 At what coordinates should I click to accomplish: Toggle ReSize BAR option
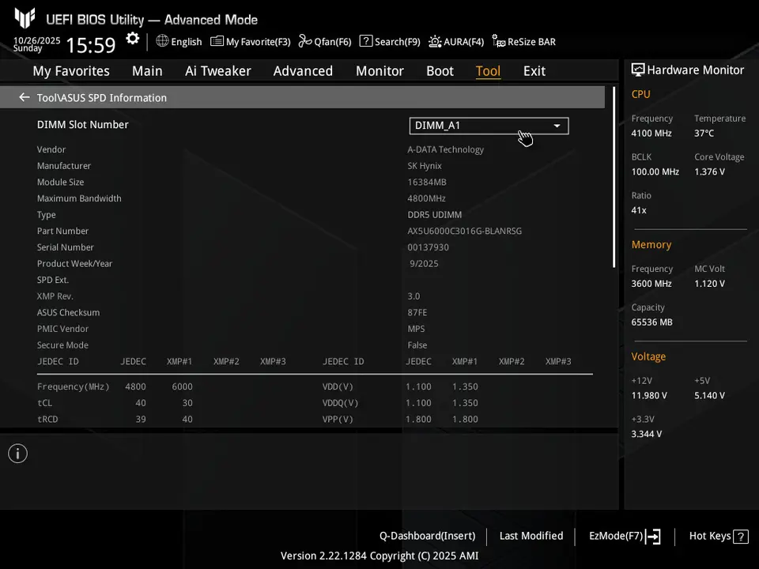tap(523, 42)
